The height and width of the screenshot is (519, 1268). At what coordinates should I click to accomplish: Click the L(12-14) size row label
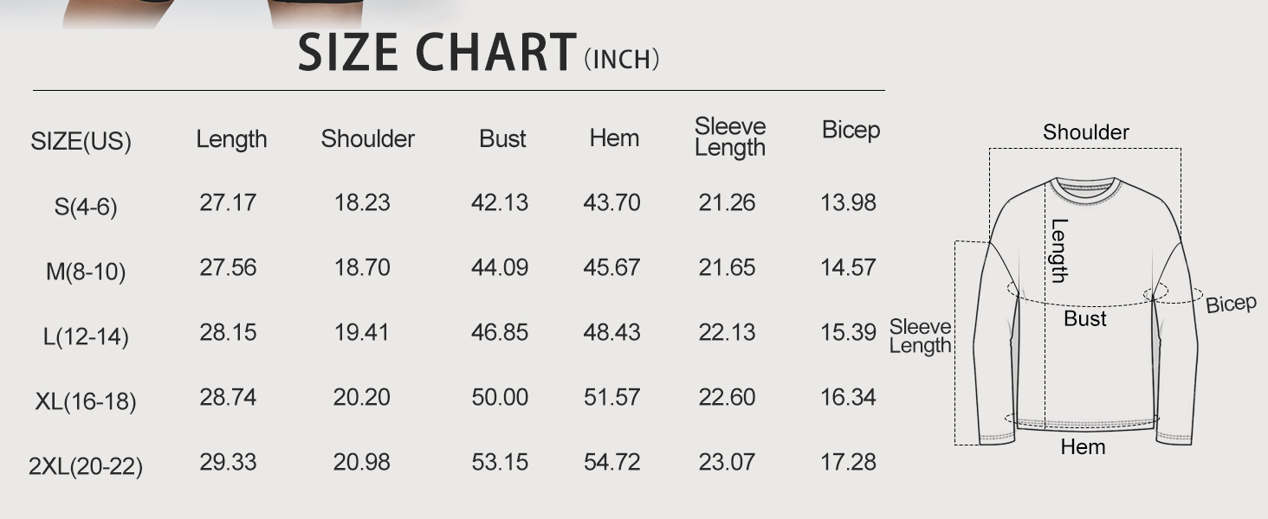tap(86, 337)
